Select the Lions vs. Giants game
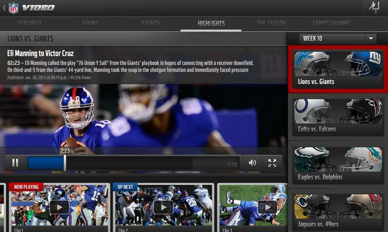 point(338,69)
